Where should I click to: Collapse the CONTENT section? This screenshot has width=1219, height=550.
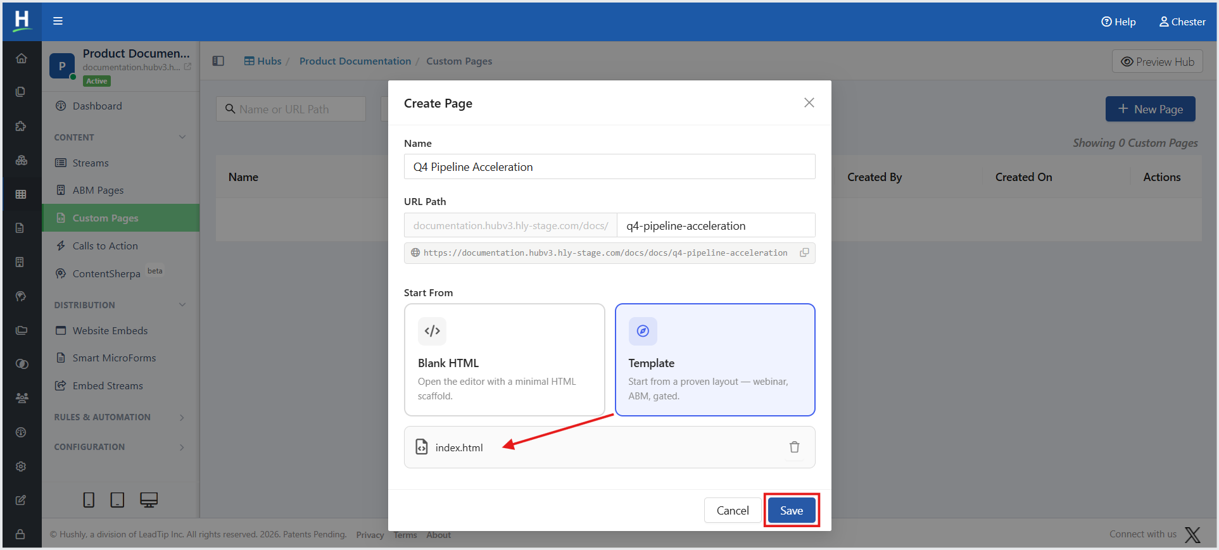click(182, 137)
